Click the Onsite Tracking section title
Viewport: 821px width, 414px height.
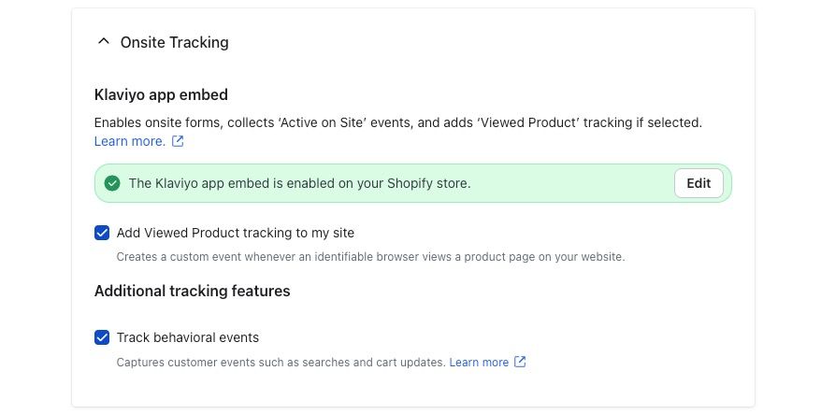coord(174,42)
